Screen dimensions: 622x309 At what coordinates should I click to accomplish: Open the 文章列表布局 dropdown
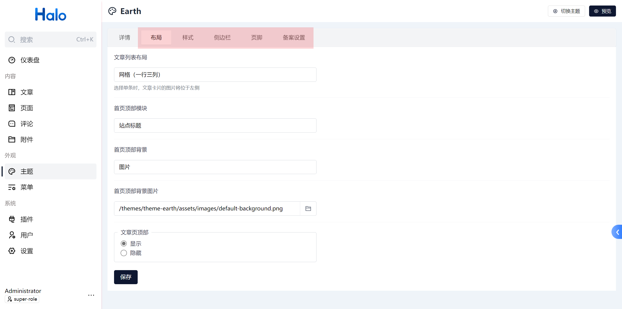click(x=215, y=74)
